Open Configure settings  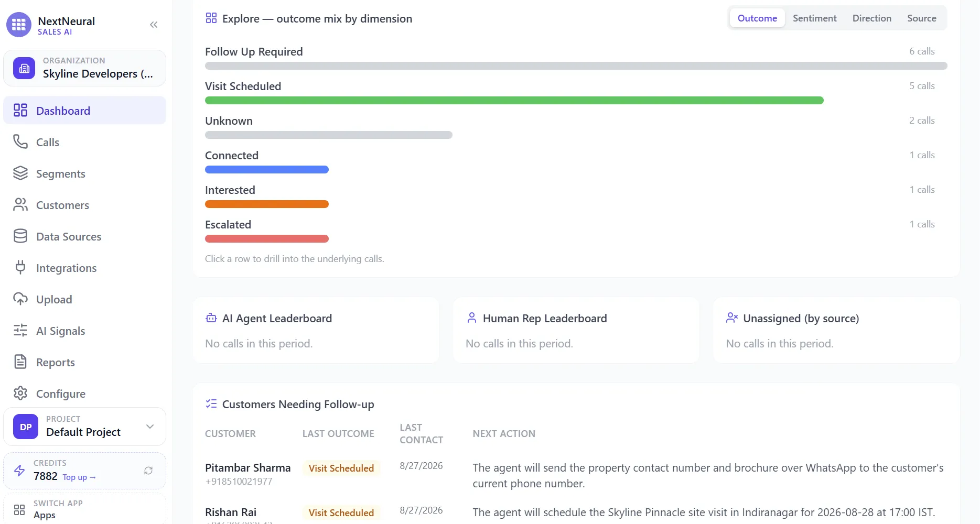pyautogui.click(x=84, y=393)
